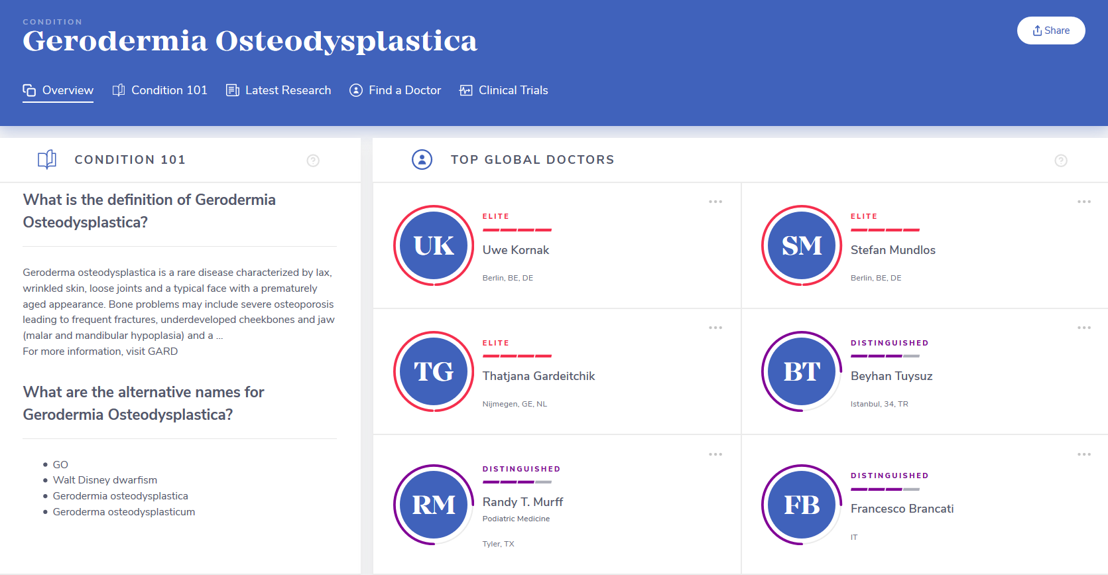Open more options for Stefan Mundlos
Viewport: 1108px width, 575px height.
coord(1084,202)
